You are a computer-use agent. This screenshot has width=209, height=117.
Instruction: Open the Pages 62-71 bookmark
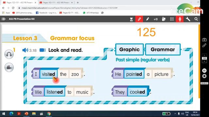pyautogui.click(x=70, y=13)
